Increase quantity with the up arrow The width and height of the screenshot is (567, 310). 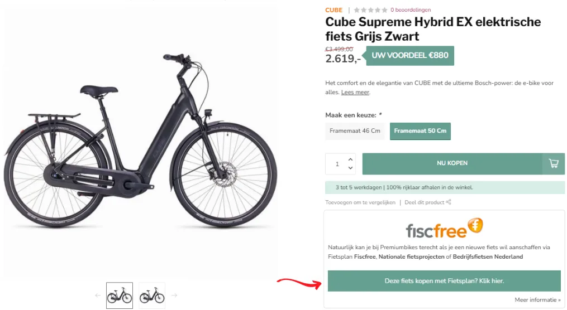(x=350, y=159)
